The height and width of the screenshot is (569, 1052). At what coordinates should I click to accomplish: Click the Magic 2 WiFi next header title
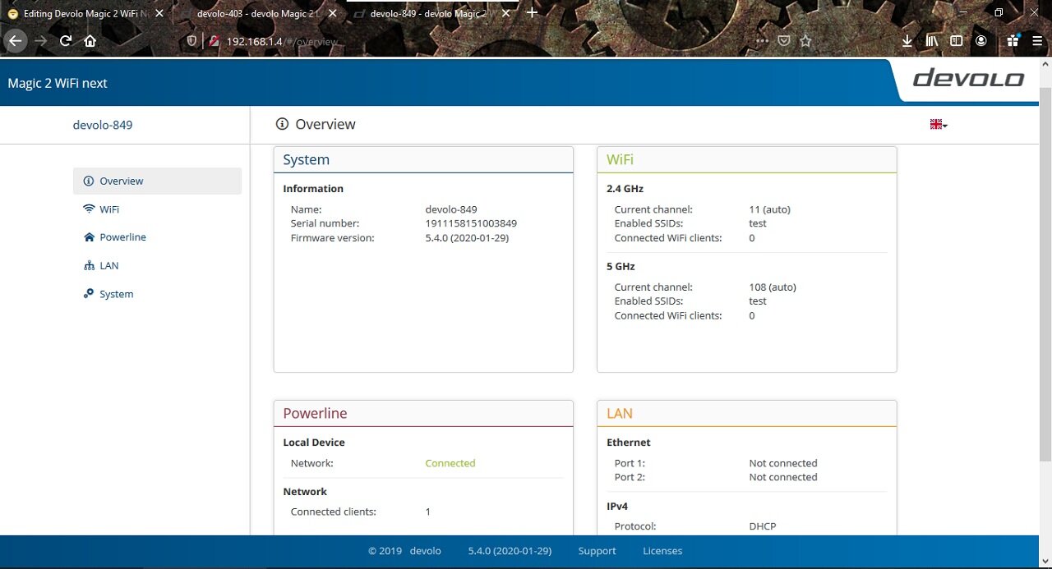(58, 83)
